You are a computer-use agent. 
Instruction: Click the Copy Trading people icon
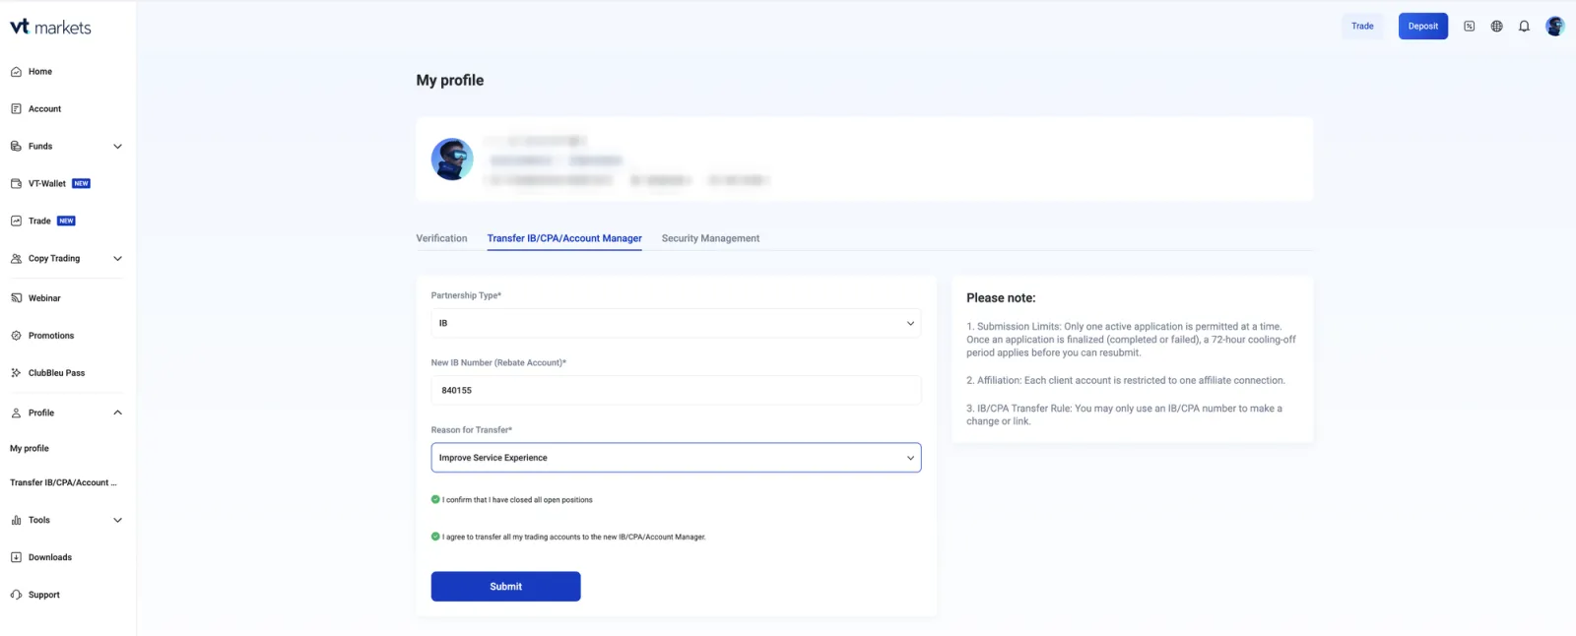(16, 259)
